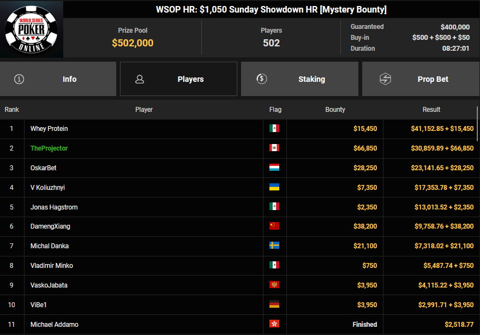Image resolution: width=480 pixels, height=335 pixels.
Task: Sort by the Result column header
Action: (x=431, y=110)
